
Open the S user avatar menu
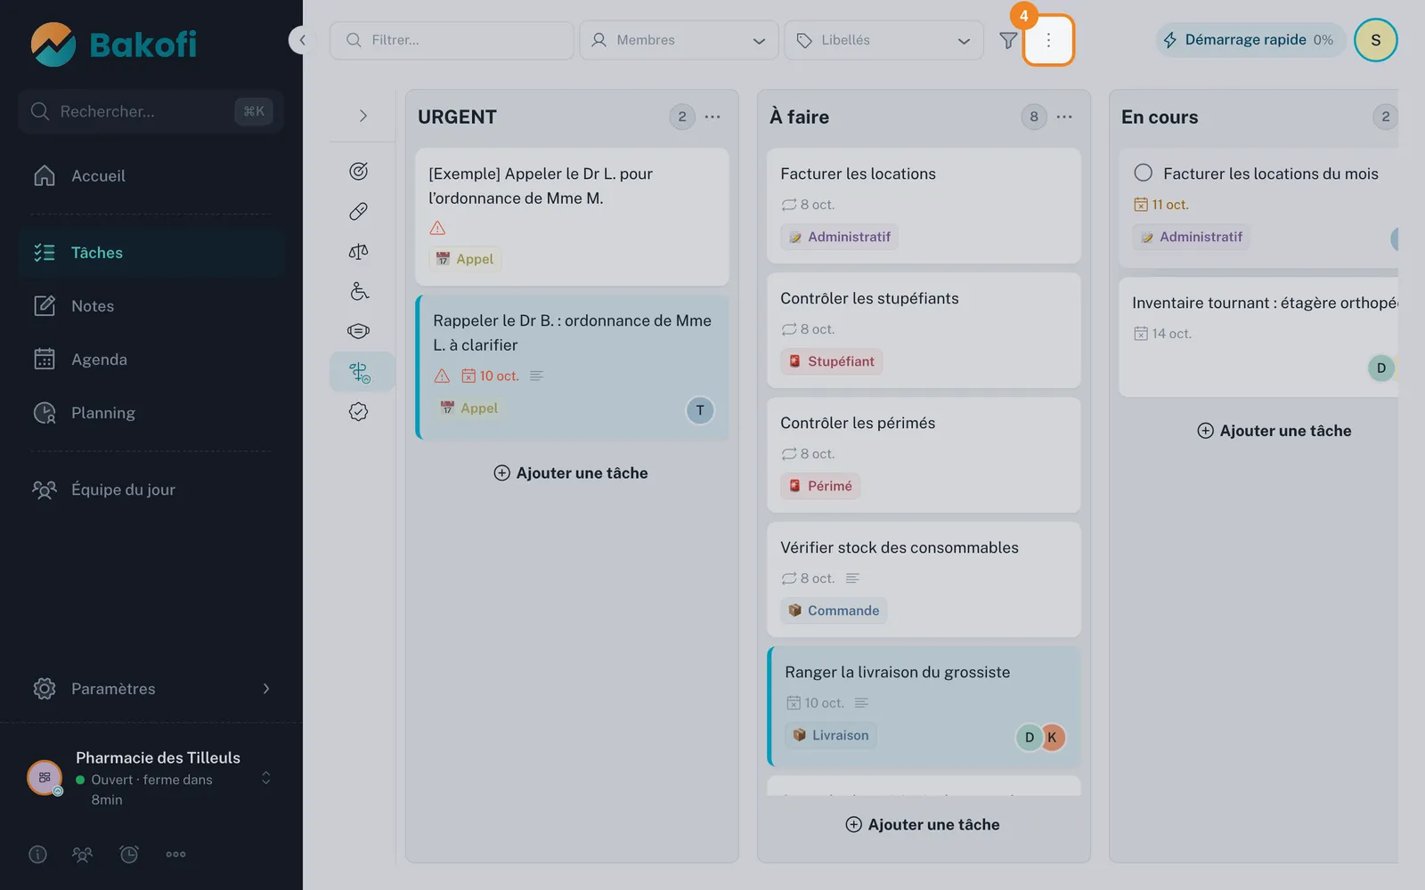(1376, 40)
